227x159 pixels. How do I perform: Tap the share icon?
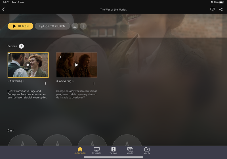coord(221,10)
